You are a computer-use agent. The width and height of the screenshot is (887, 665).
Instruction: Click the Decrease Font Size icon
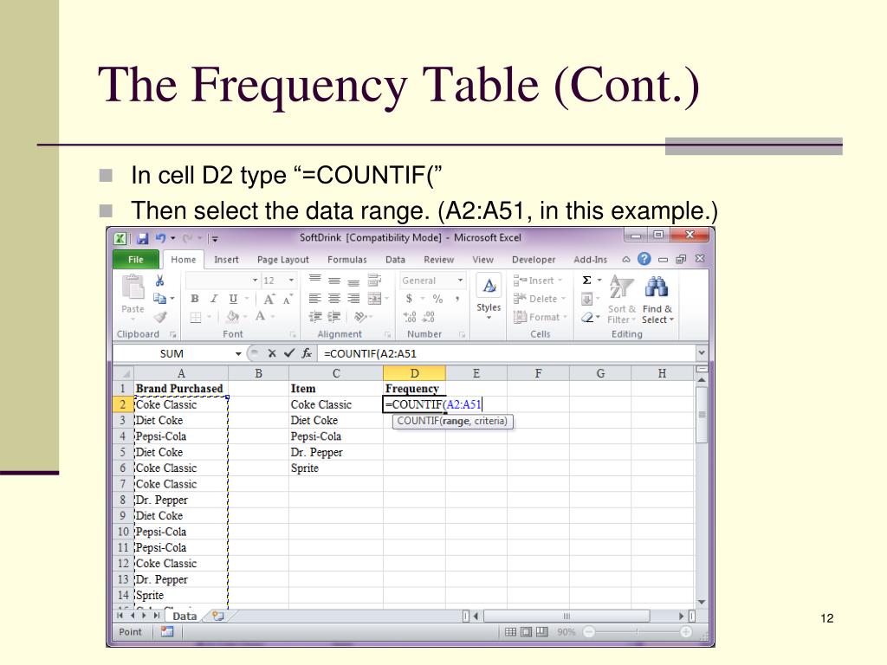[x=288, y=299]
